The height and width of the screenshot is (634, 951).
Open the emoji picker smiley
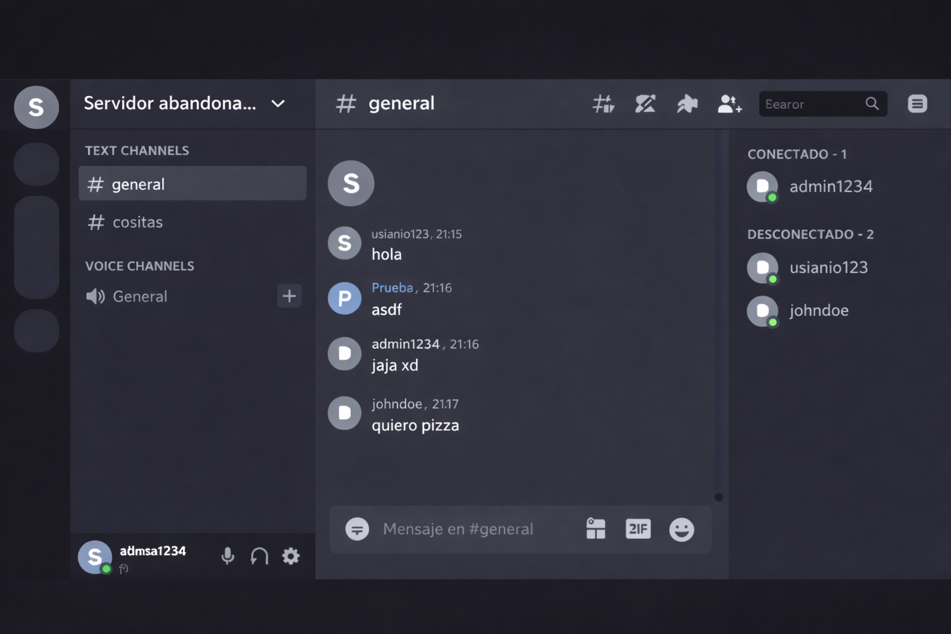click(x=681, y=529)
